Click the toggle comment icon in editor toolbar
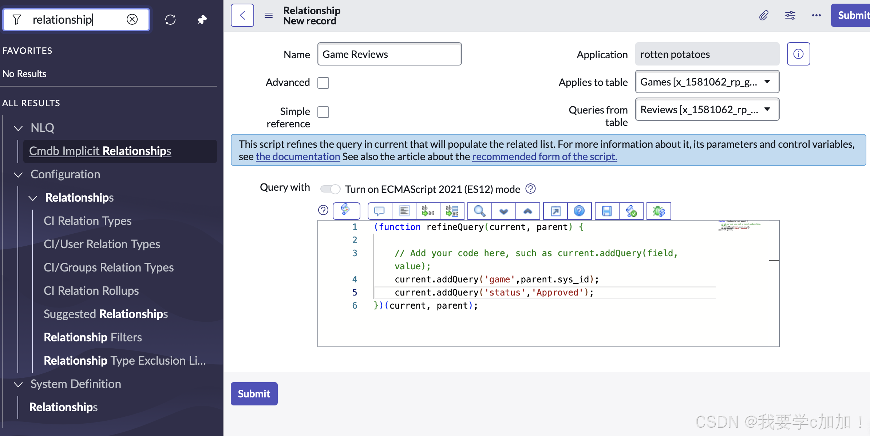Viewport: 870px width, 436px height. (379, 211)
